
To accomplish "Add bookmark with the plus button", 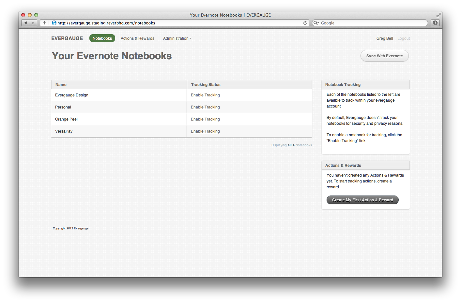I will pyautogui.click(x=44, y=23).
